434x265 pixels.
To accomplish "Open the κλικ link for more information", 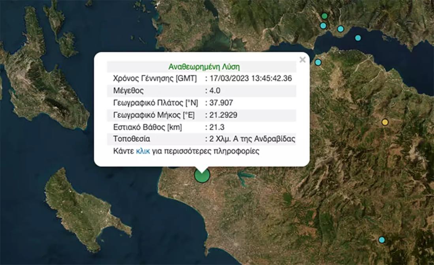I will click(143, 151).
